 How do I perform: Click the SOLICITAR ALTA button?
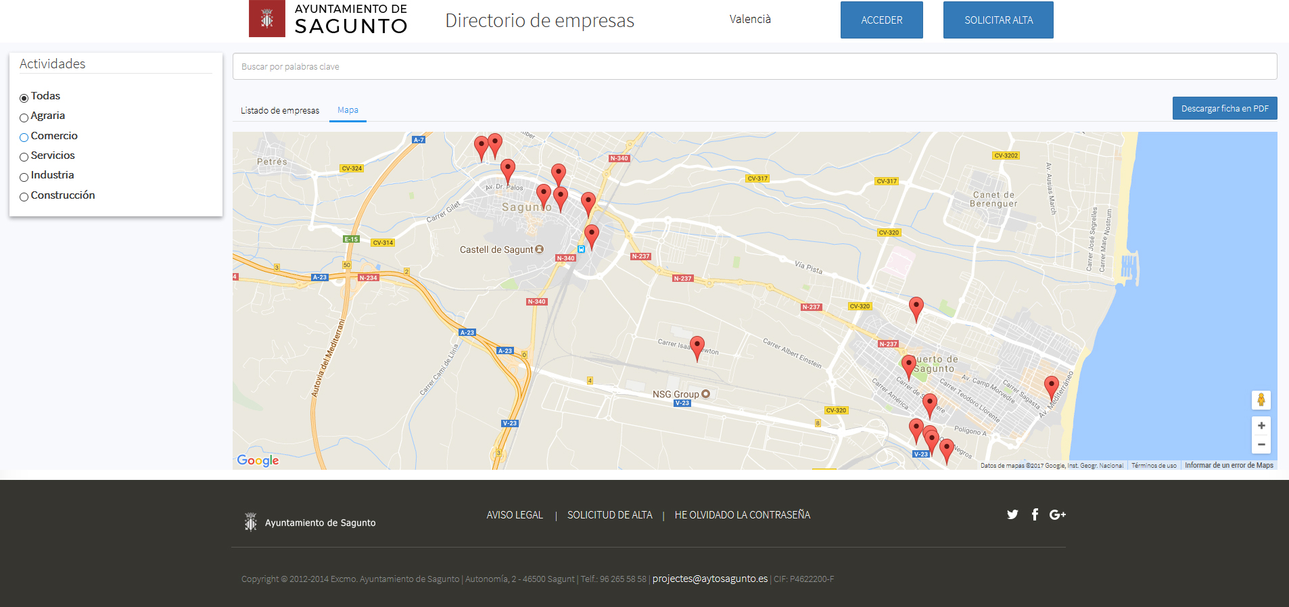(x=998, y=20)
